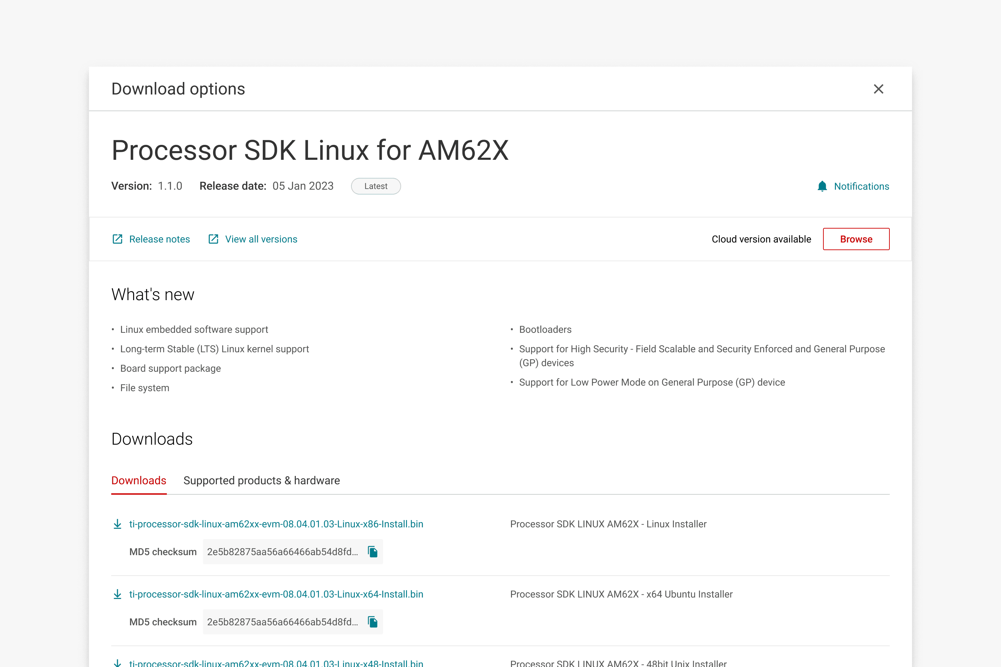The image size is (1001, 667).
Task: Click download arrow for Linux-x48 installer
Action: [117, 663]
